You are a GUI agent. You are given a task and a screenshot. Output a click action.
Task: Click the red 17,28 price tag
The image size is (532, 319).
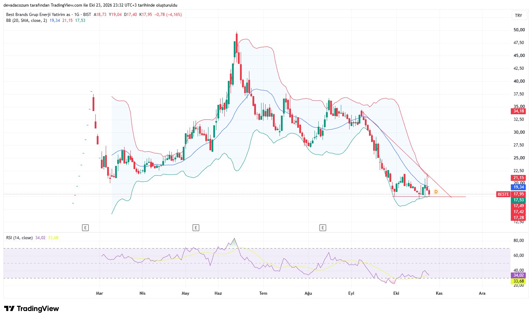[518, 218]
